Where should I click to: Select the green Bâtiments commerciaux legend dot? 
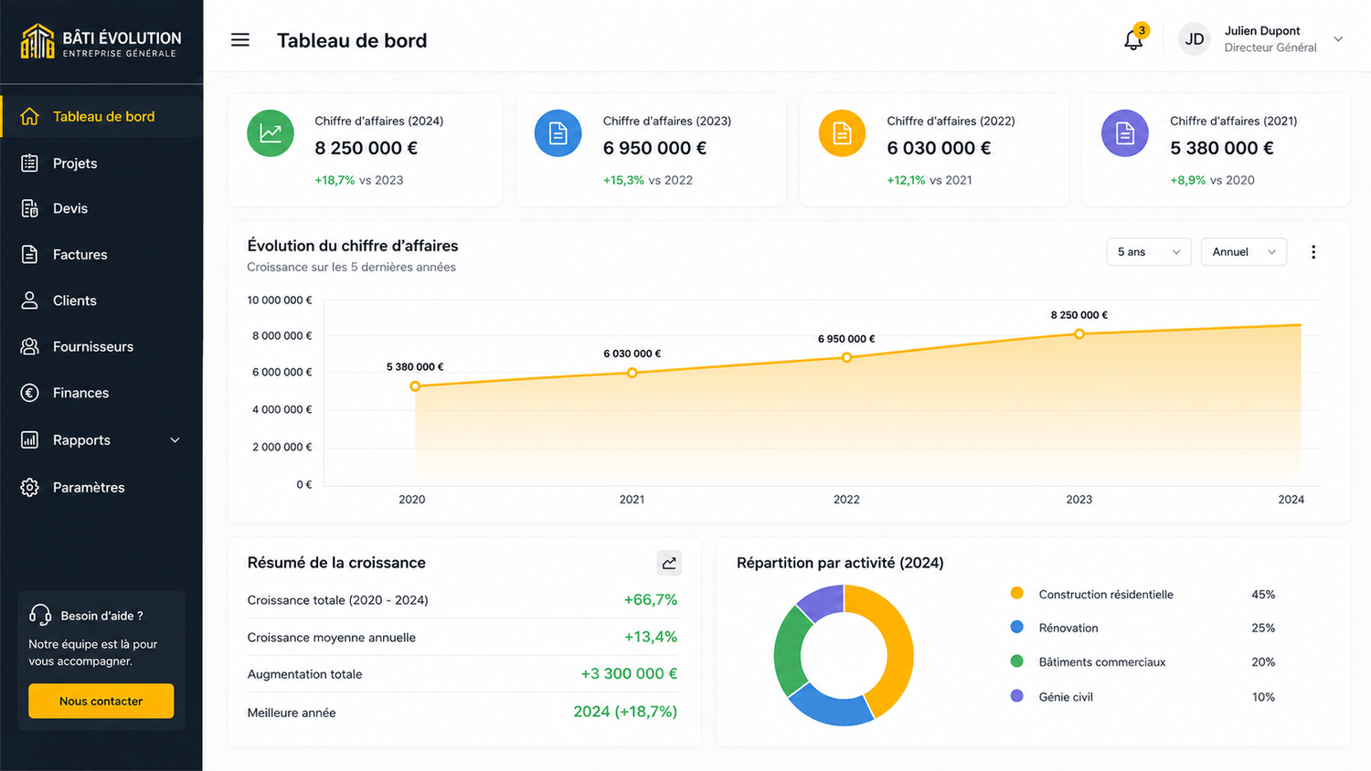click(1016, 660)
